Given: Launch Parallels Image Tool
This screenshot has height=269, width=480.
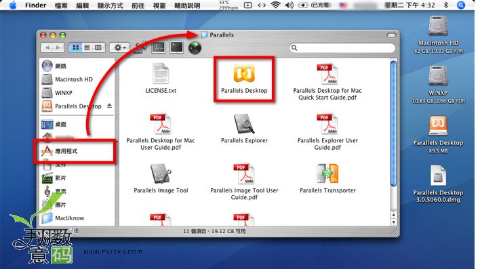Looking at the screenshot, I should coord(161,173).
